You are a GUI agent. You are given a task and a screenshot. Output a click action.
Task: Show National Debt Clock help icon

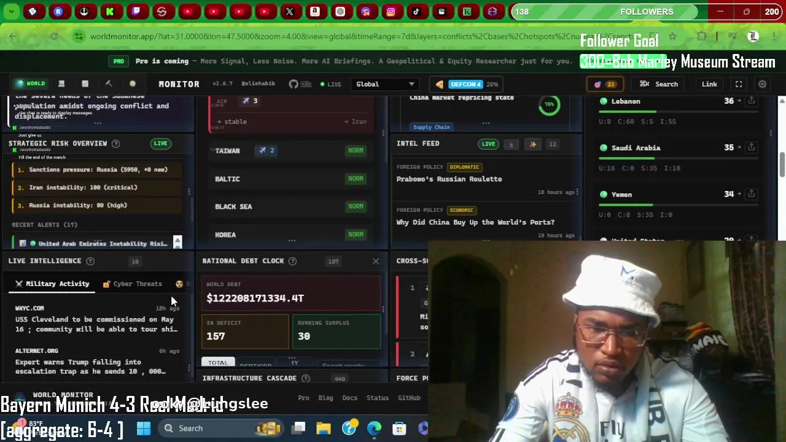[293, 261]
